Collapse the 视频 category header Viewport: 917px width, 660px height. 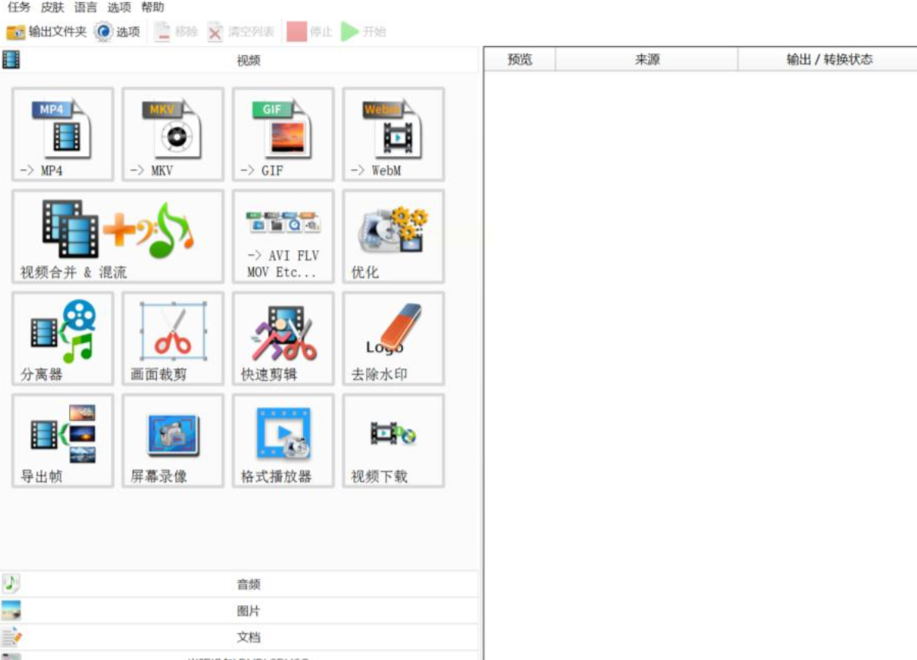point(240,60)
